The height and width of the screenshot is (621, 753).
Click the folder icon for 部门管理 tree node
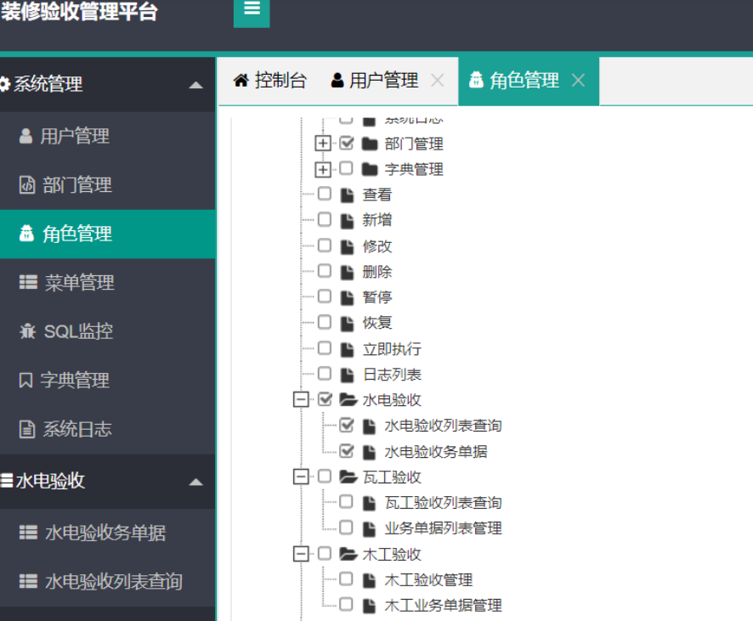370,144
